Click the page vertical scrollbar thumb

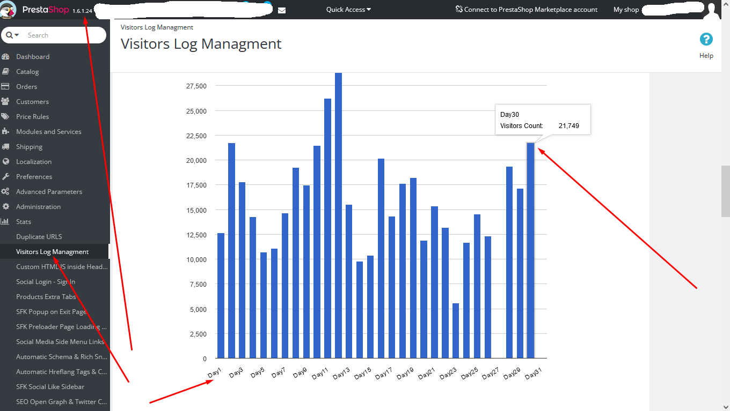click(725, 191)
